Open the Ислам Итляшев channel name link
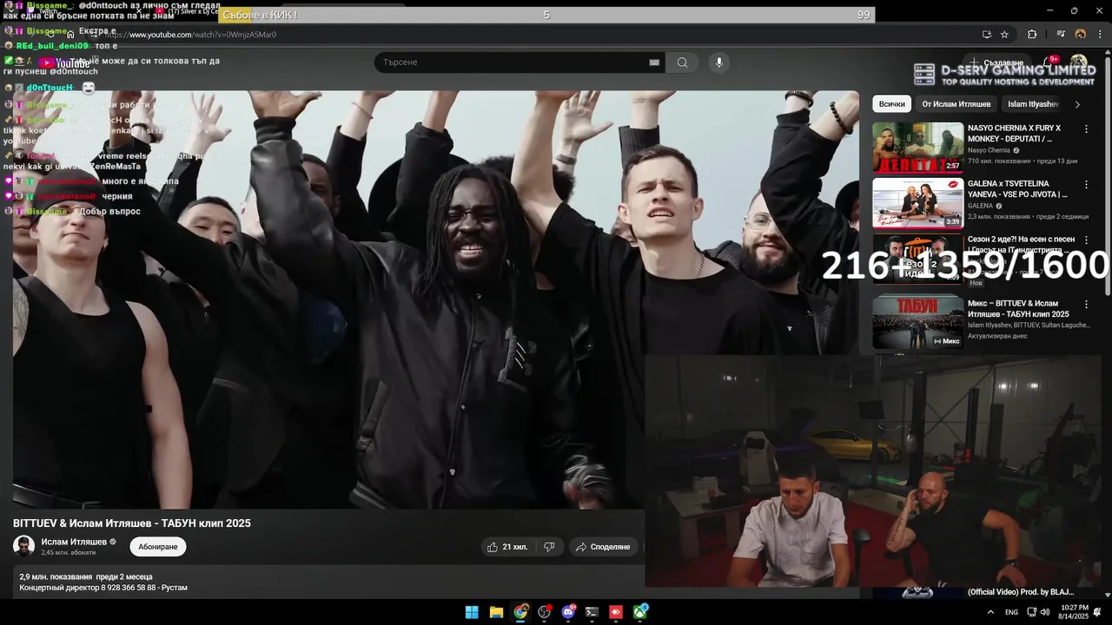This screenshot has width=1112, height=625. click(74, 542)
